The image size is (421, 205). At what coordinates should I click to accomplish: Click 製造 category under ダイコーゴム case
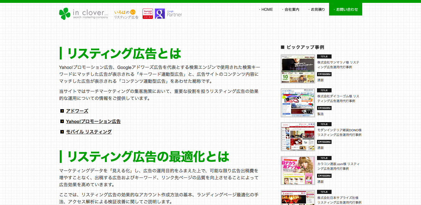(320, 114)
